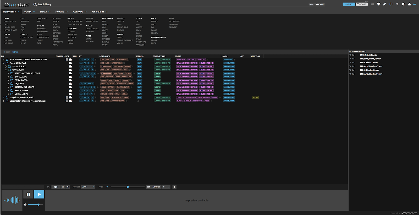
Task: Click the Back navigation link
Action: tap(7, 52)
